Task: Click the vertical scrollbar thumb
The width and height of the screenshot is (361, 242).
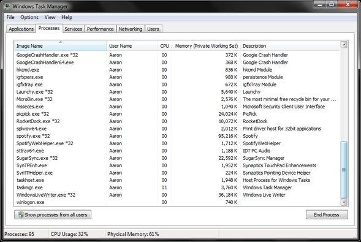Action: click(344, 170)
